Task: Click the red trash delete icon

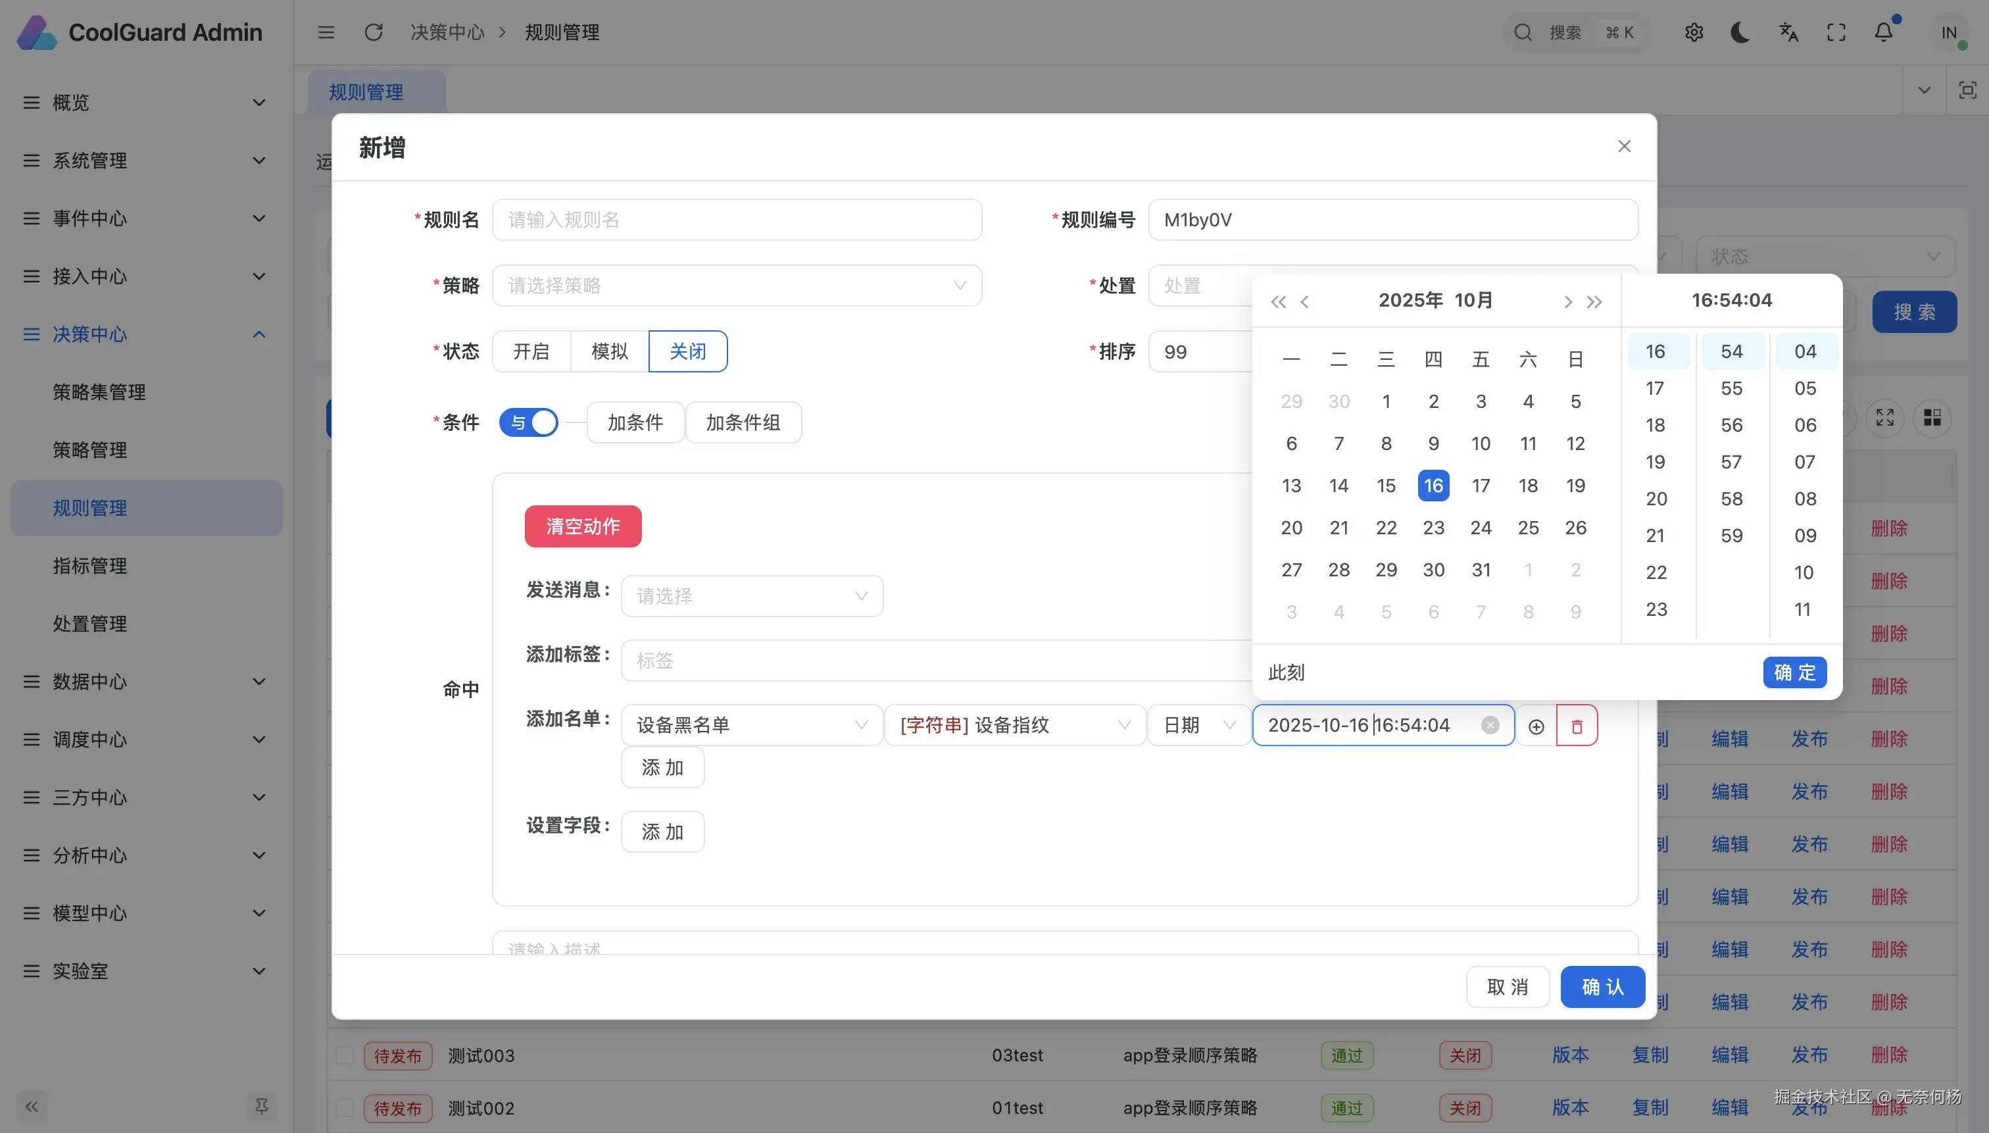Action: click(x=1577, y=726)
